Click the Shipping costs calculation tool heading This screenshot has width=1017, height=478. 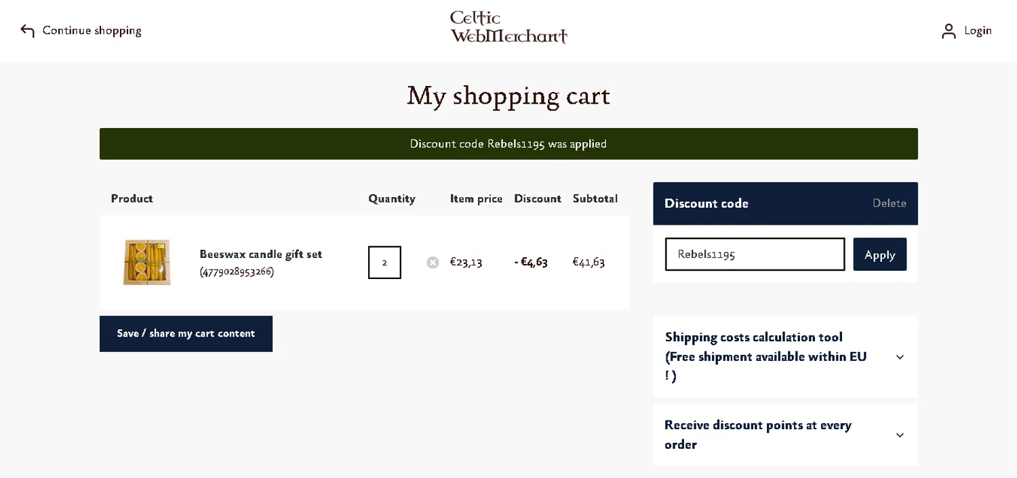tap(766, 356)
